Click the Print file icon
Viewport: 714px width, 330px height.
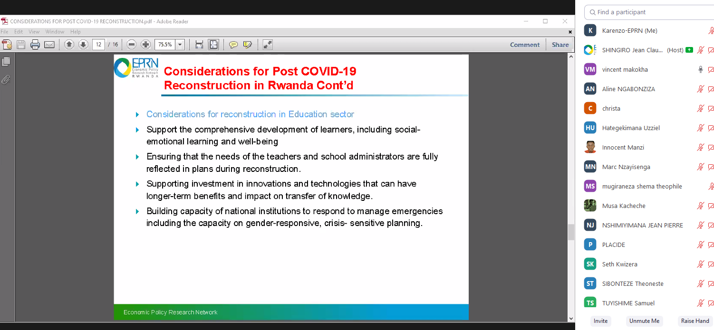tap(35, 45)
